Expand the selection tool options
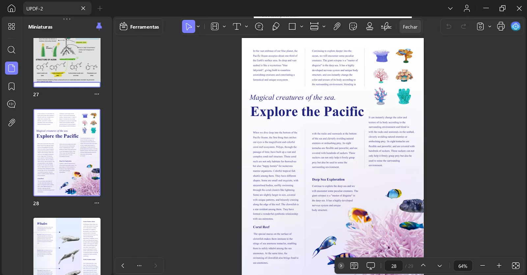This screenshot has height=275, width=527. [x=198, y=27]
